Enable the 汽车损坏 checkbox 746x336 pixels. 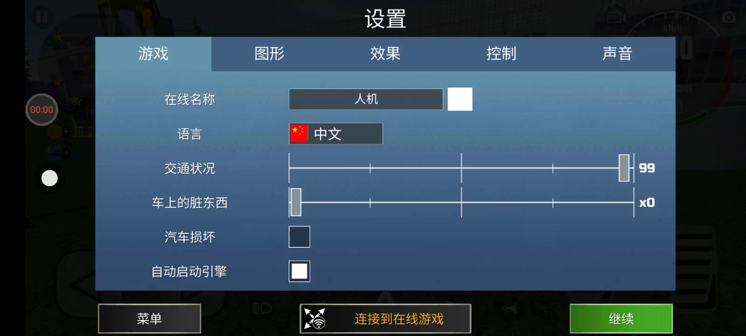[x=299, y=237]
